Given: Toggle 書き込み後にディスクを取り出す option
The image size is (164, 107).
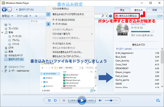Looking at the screenshot, I should click(x=70, y=14).
